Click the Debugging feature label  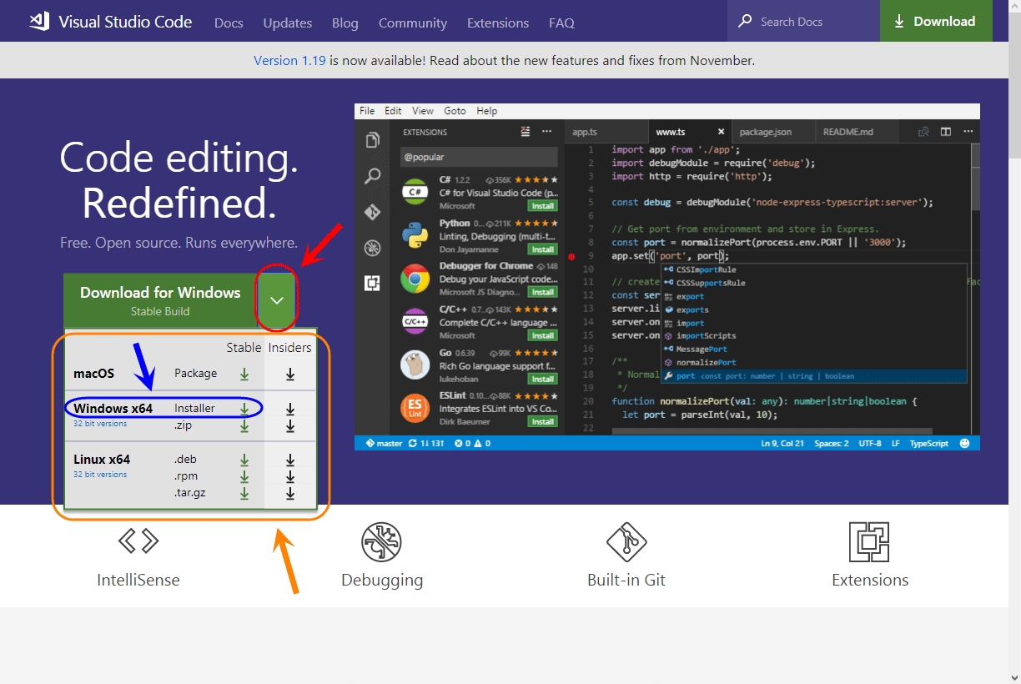382,580
